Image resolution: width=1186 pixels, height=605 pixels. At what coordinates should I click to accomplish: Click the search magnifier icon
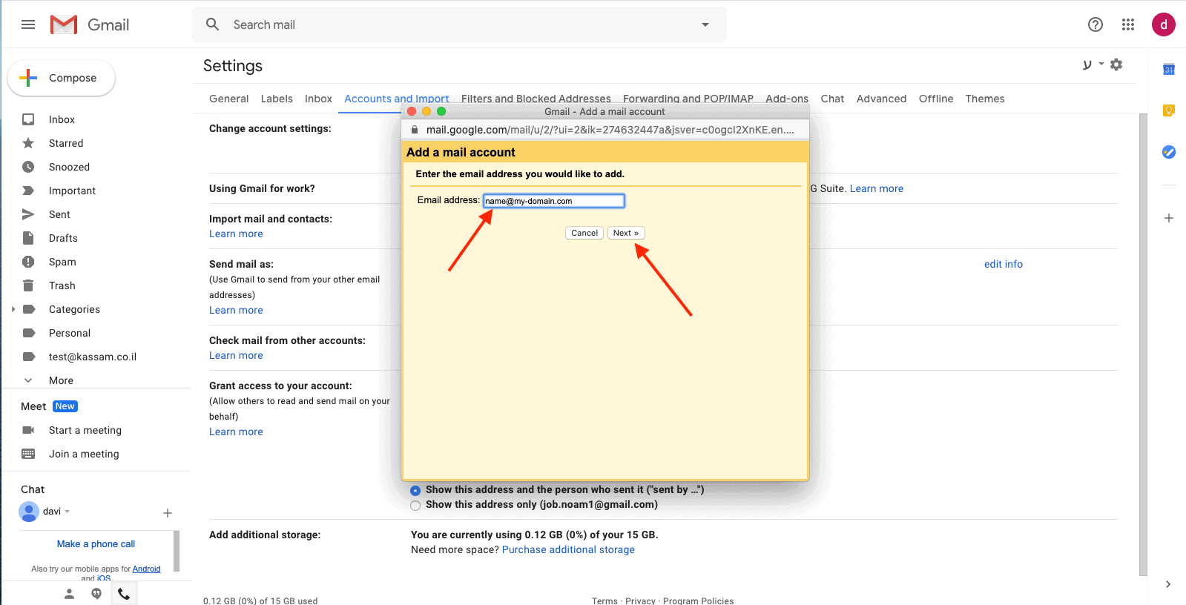click(x=212, y=24)
